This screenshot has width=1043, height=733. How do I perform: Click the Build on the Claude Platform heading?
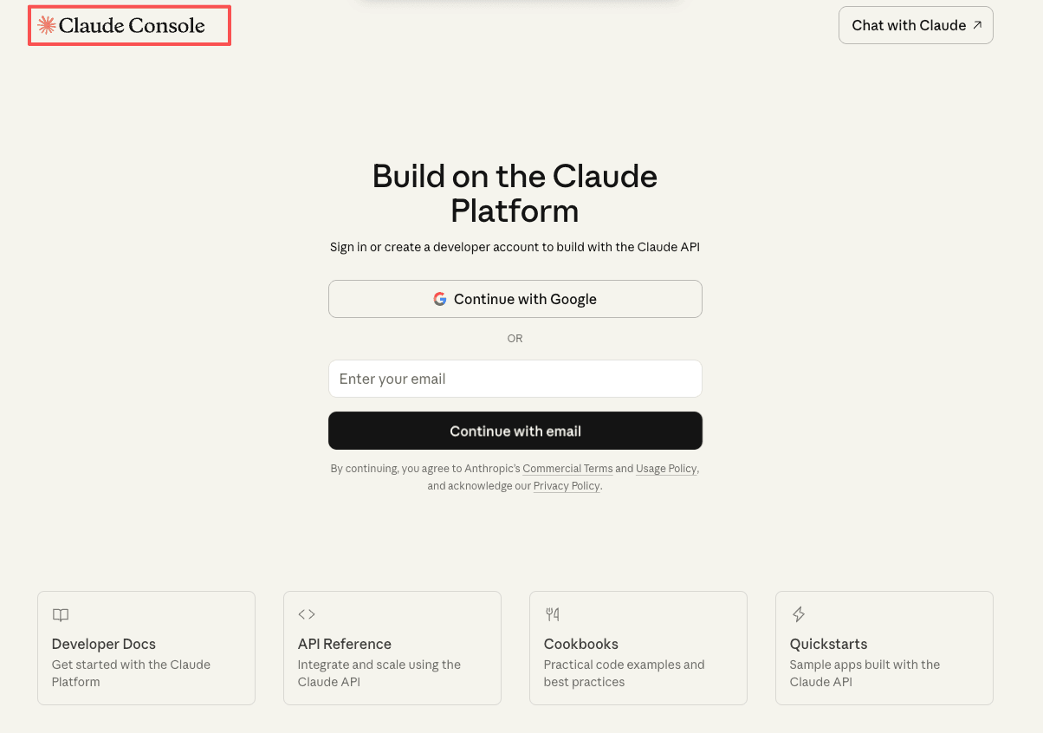[515, 192]
